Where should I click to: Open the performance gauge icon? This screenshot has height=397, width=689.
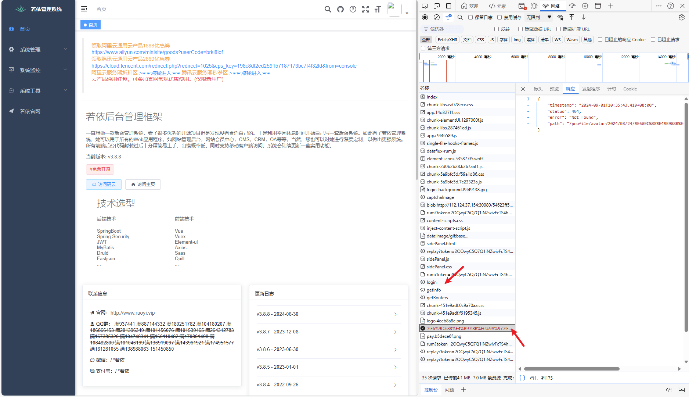572,6
